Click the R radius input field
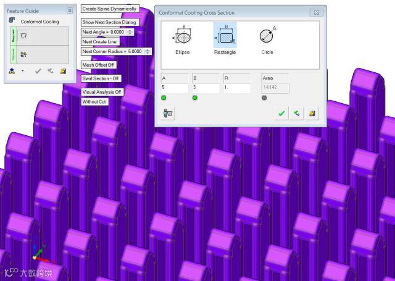395x281 pixels. coord(237,88)
